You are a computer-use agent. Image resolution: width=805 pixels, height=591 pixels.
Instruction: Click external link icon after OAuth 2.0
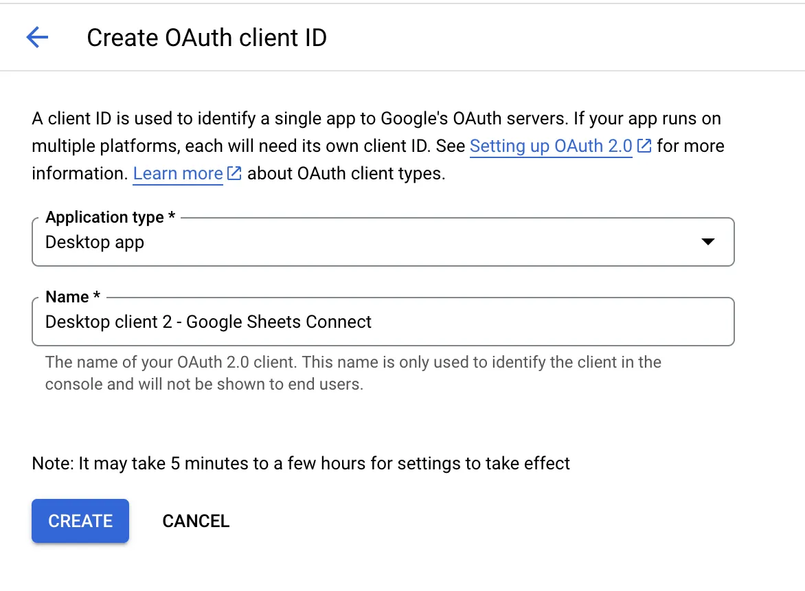644,146
